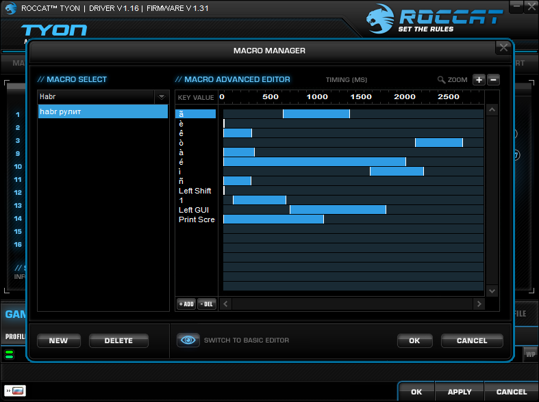Click the eye icon for basic editor
The width and height of the screenshot is (539, 402).
pos(188,340)
